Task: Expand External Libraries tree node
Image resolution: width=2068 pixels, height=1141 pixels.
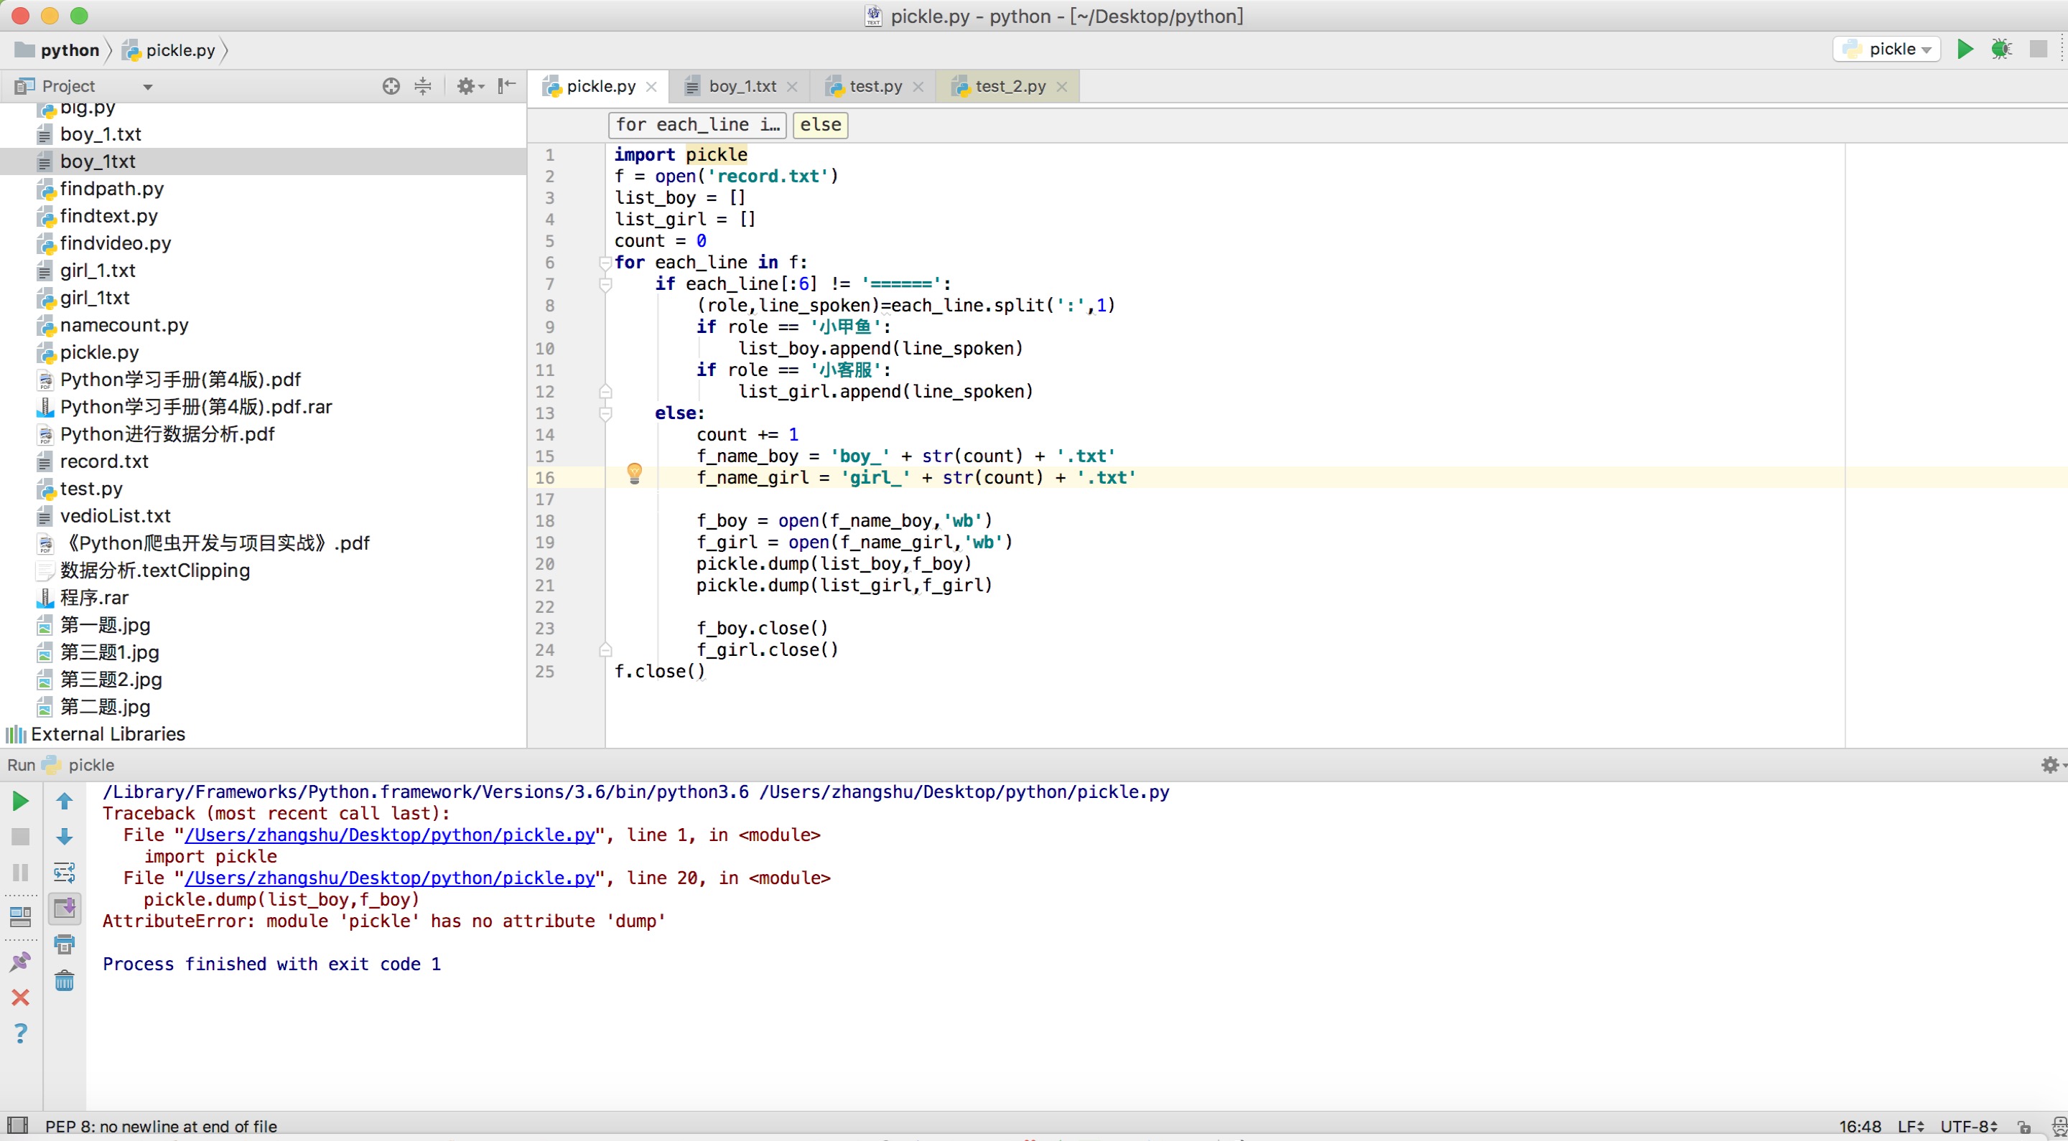Action: (108, 733)
